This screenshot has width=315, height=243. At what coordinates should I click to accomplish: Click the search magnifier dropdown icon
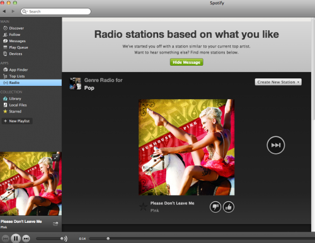[25, 11]
